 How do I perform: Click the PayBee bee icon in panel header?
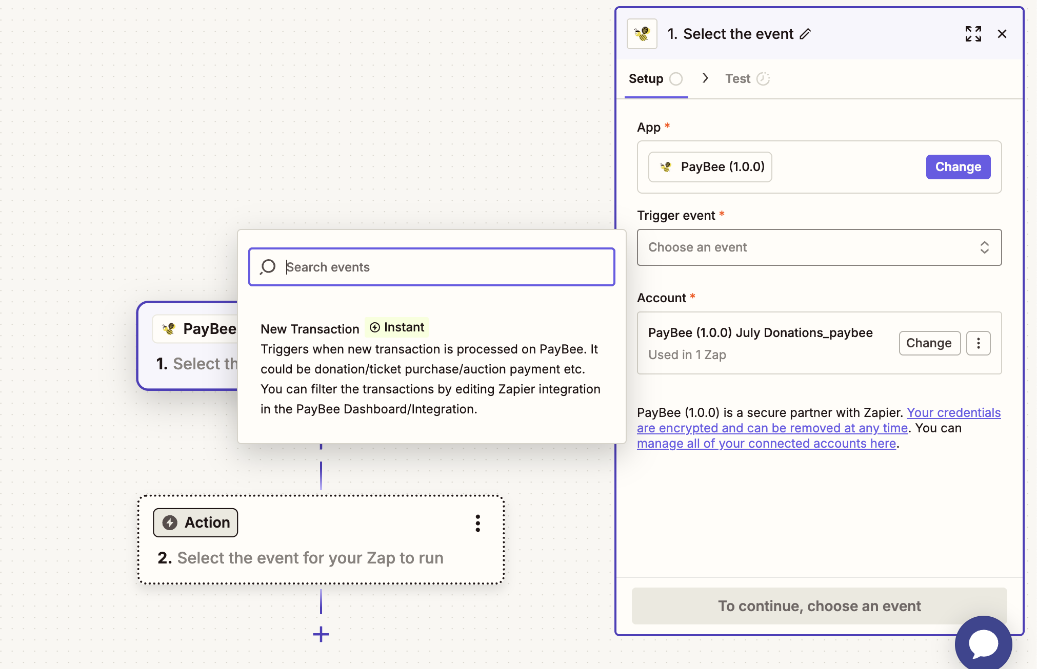pyautogui.click(x=642, y=34)
